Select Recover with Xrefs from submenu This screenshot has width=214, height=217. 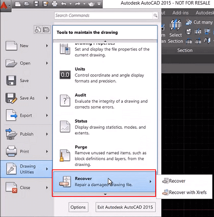[184, 192]
